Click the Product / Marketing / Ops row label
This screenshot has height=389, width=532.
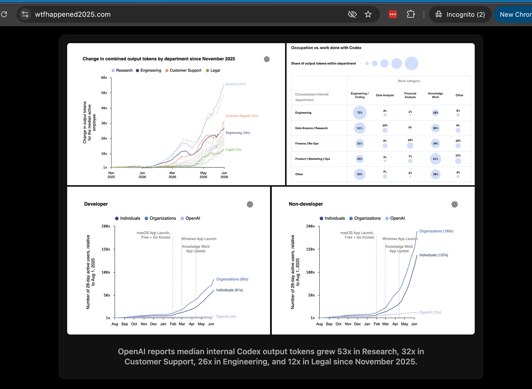coord(312,159)
